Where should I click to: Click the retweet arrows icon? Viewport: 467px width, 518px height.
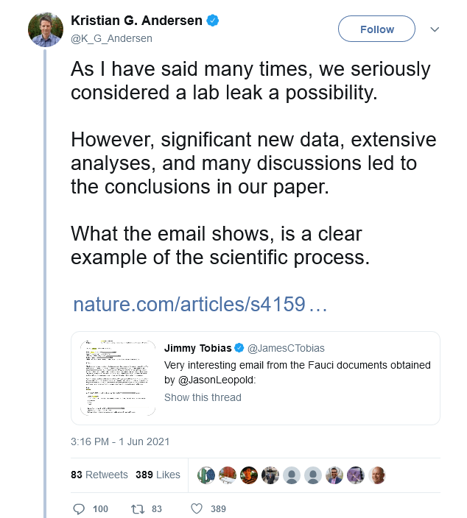[x=136, y=508]
